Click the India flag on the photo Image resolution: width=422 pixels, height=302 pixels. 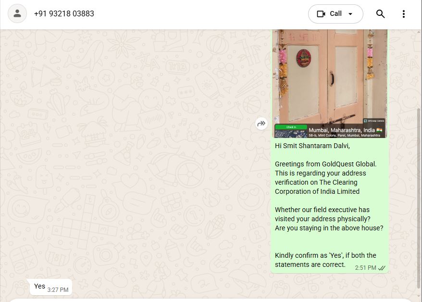380,130
